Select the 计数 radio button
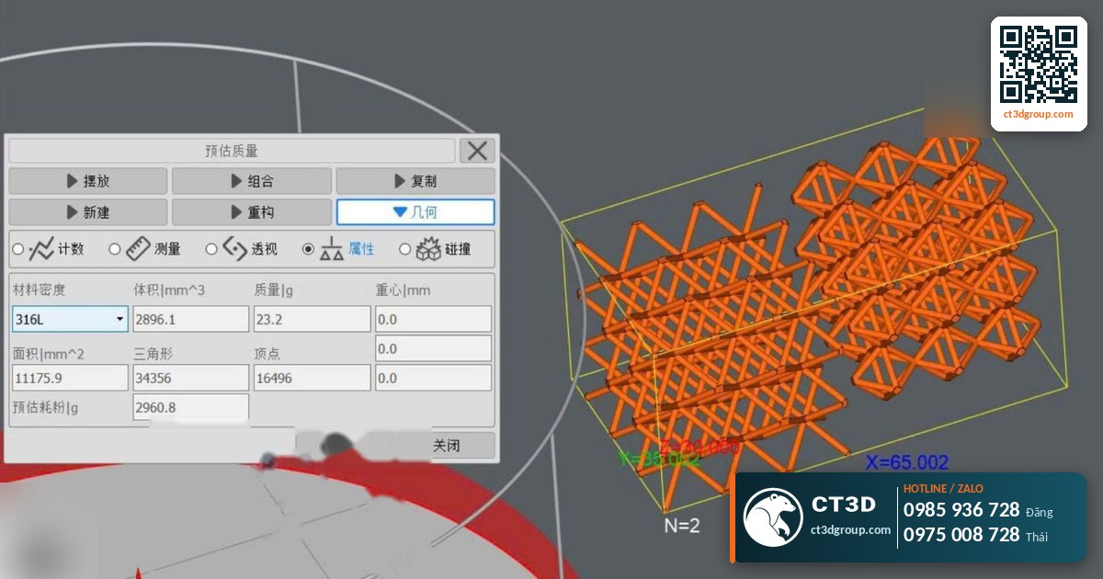Screen dimensions: 1103x579 (18, 249)
